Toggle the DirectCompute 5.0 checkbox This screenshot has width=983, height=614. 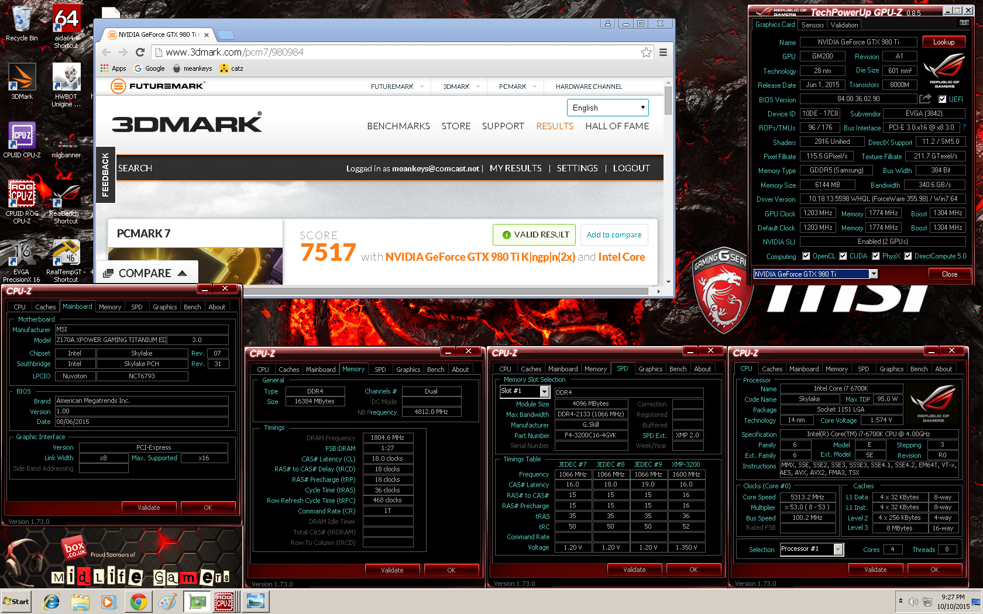pyautogui.click(x=908, y=256)
